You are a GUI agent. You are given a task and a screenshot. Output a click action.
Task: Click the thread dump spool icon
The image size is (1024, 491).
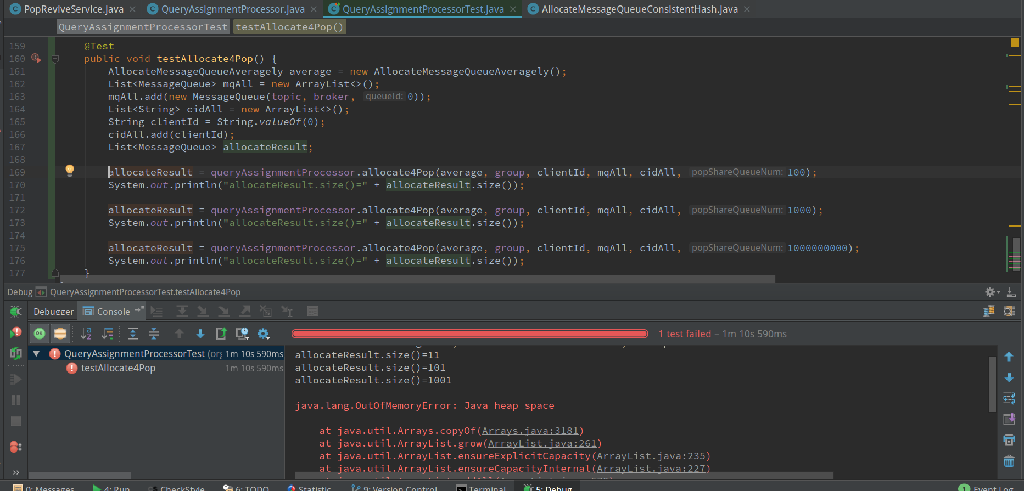pos(989,311)
